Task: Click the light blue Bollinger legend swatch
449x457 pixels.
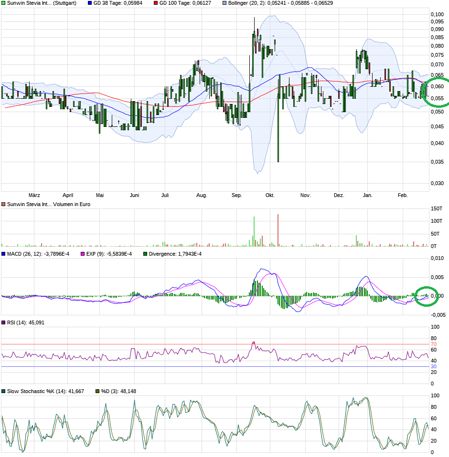Action: tap(224, 3)
